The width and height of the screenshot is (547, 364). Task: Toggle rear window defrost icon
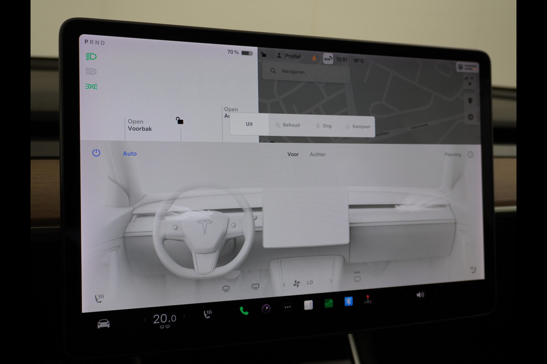click(x=255, y=287)
